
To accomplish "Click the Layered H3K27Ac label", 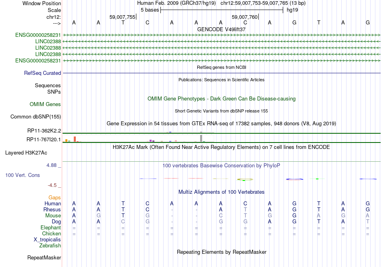I will coord(26,153).
